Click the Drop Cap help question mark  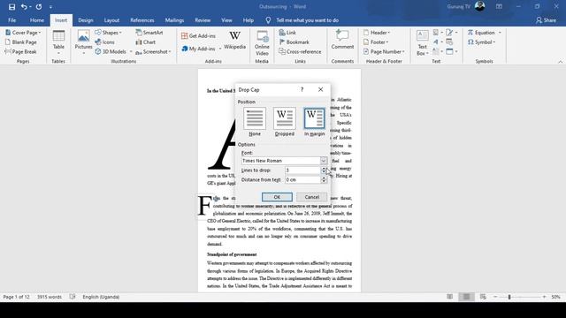(302, 89)
